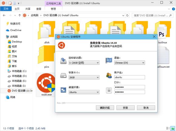Screen dimensions: 176x131
Task: Click the properties icon in quick access toolbar
Action: pos(10,3)
